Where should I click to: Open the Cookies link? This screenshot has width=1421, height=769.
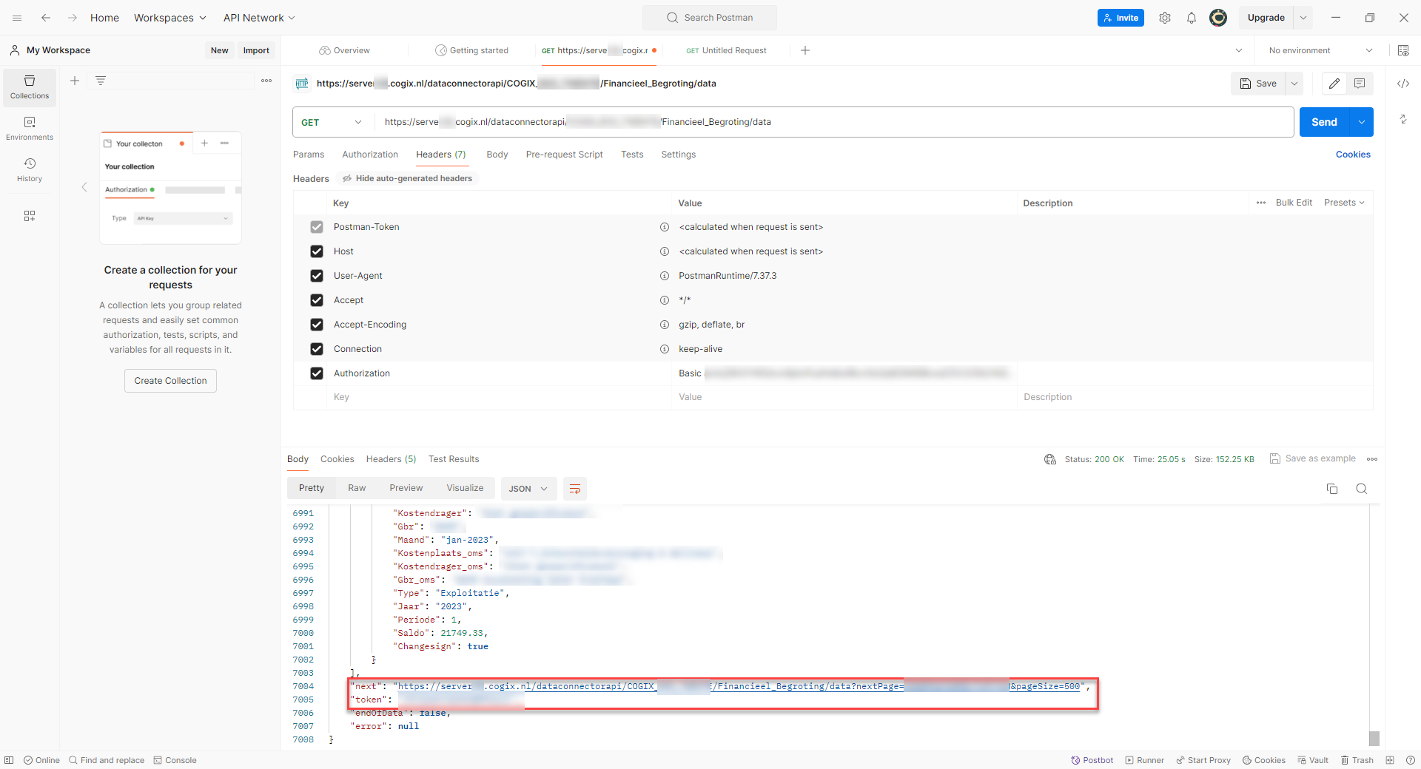point(1353,155)
